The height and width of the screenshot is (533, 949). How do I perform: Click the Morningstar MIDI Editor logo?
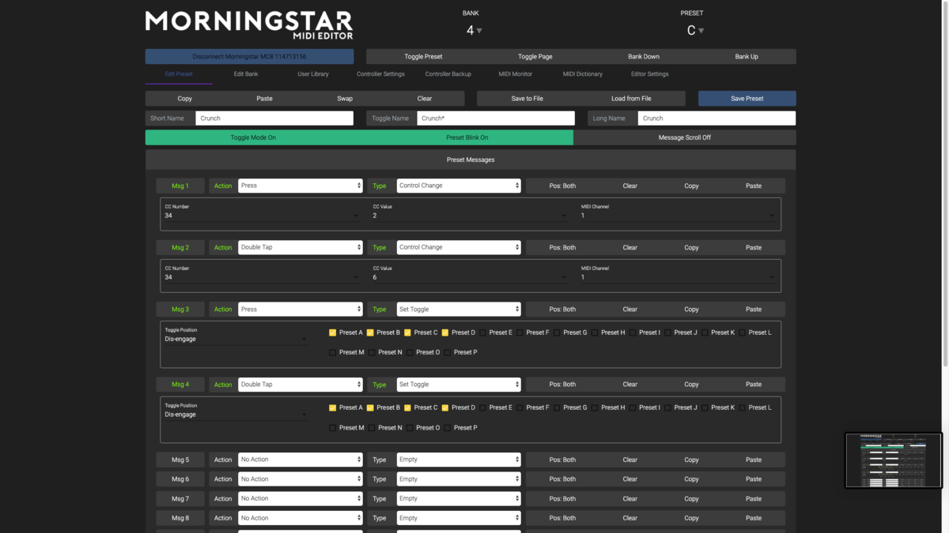(x=249, y=24)
